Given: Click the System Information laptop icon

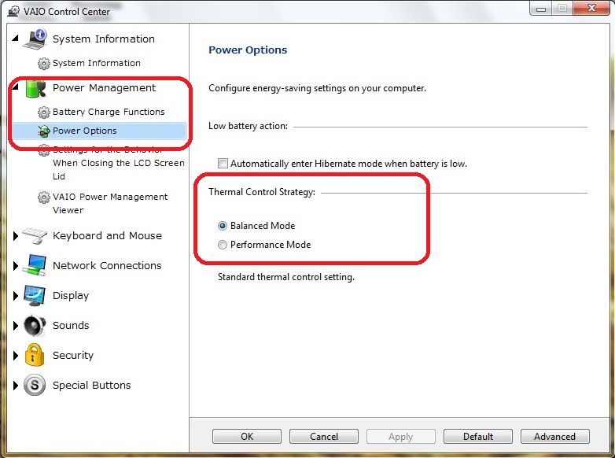Looking at the screenshot, I should (x=35, y=39).
